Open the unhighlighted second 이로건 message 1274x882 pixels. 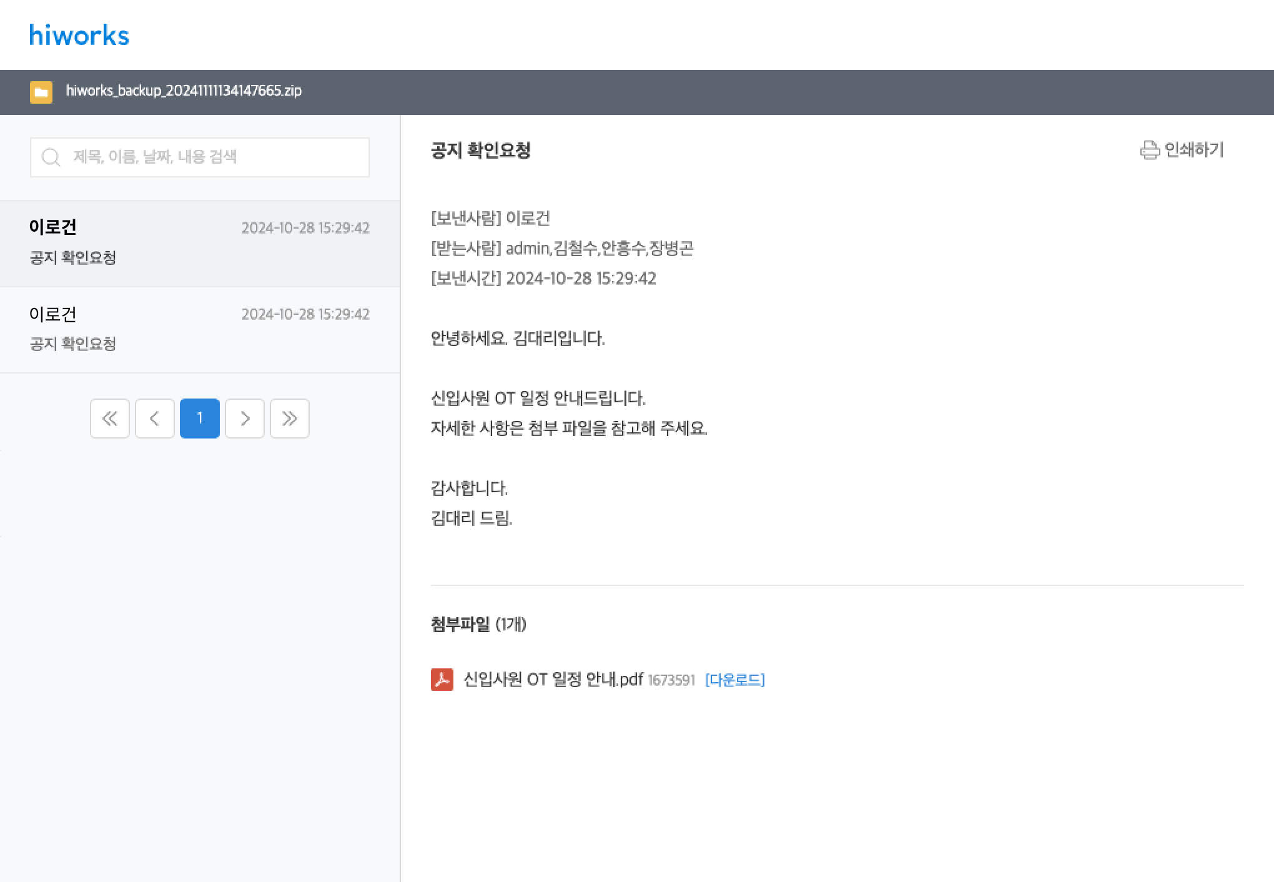tap(199, 329)
